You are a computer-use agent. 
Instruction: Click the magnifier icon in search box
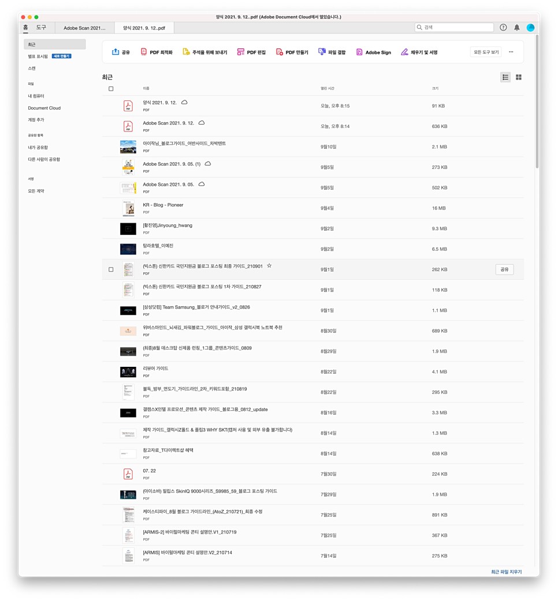coord(419,27)
